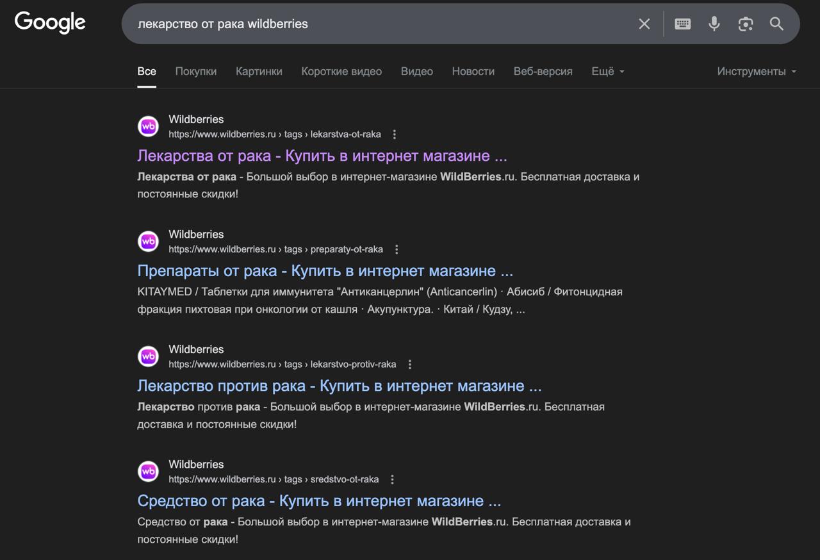Image resolution: width=820 pixels, height=560 pixels.
Task: Click Wildberries favicon of first result
Action: [x=149, y=126]
